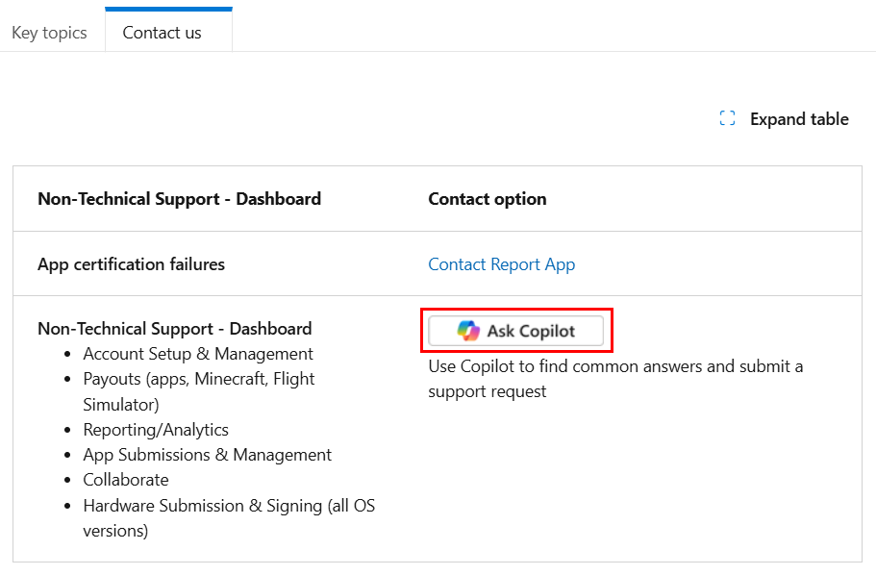The width and height of the screenshot is (876, 575).
Task: Click the Reporting/Analytics list item
Action: (x=155, y=429)
